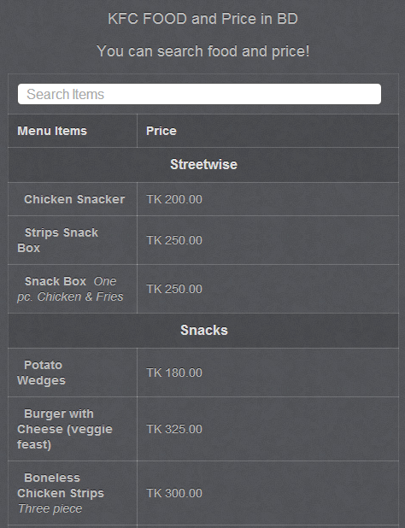Click the 'You can search food and price!' subtitle
The height and width of the screenshot is (528, 405).
[x=203, y=51]
